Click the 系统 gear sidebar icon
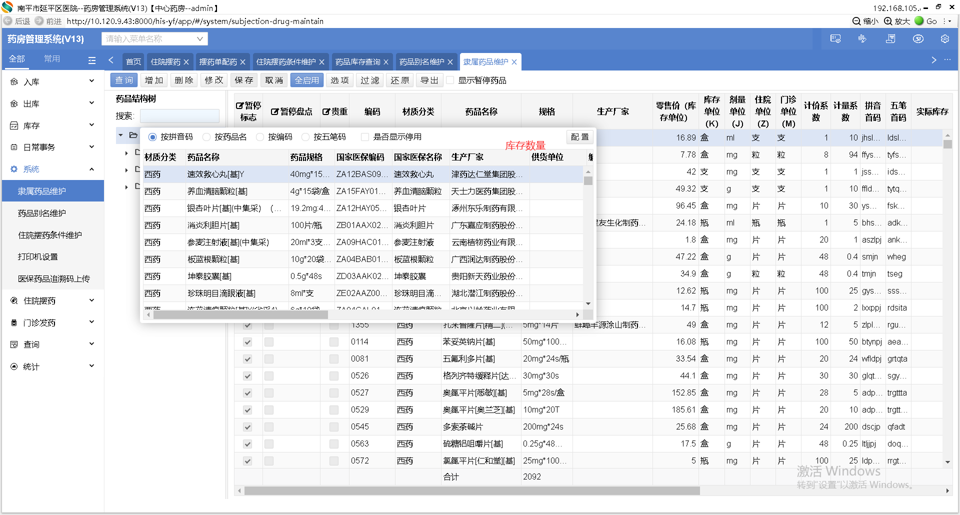 (x=14, y=169)
